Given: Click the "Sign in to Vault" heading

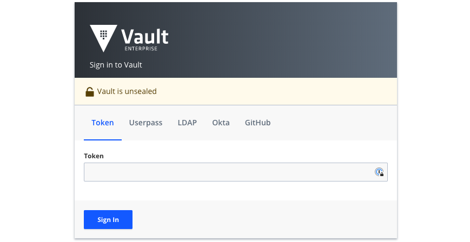Looking at the screenshot, I should pos(116,65).
